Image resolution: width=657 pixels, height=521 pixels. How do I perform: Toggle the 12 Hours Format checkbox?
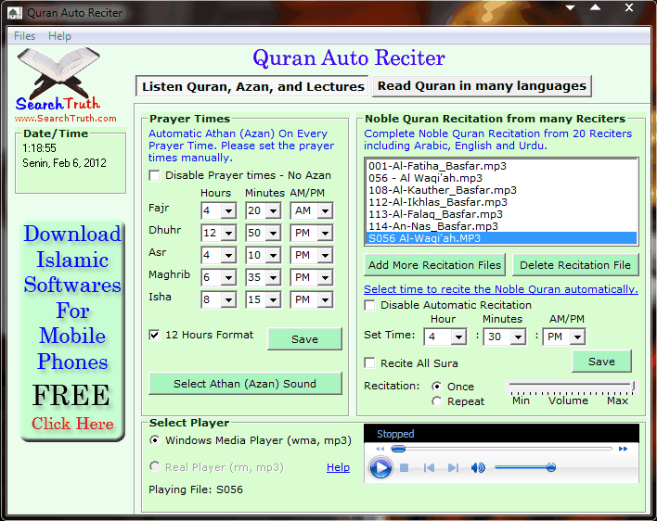[155, 335]
